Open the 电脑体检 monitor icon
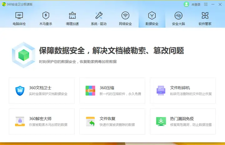 point(19,16)
